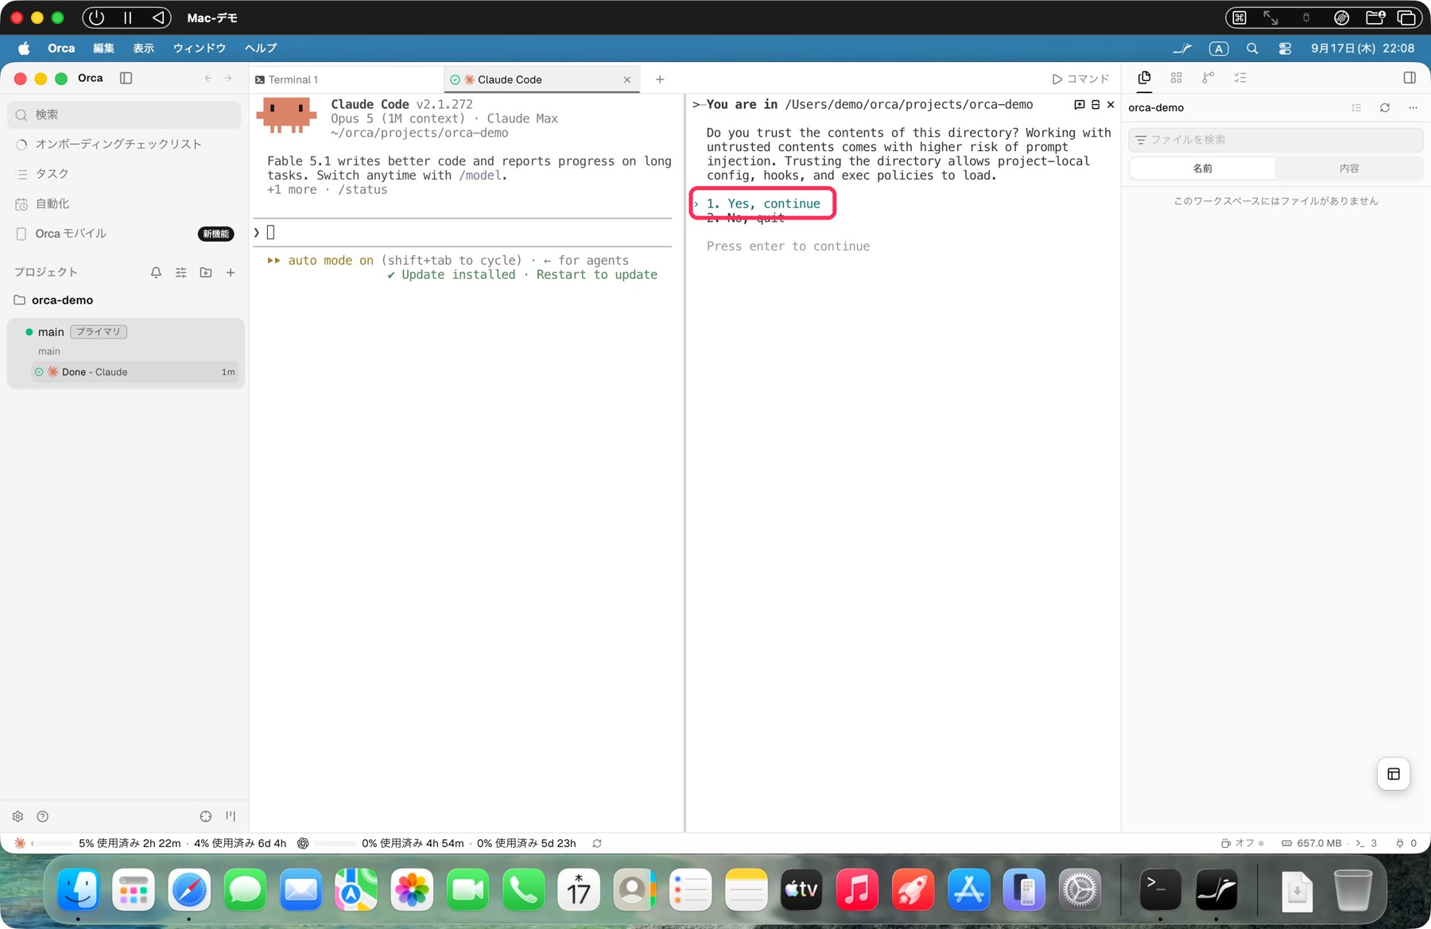Viewport: 1431px width, 929px height.
Task: Go back with the left arrow
Action: pyautogui.click(x=208, y=78)
